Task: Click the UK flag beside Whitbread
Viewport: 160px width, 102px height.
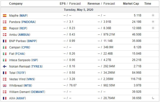Action: [x=4, y=85]
